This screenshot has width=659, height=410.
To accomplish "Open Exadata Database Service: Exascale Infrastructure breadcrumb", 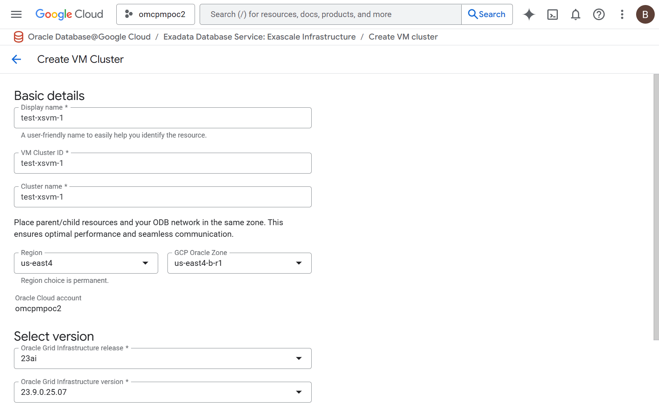I will pyautogui.click(x=259, y=37).
